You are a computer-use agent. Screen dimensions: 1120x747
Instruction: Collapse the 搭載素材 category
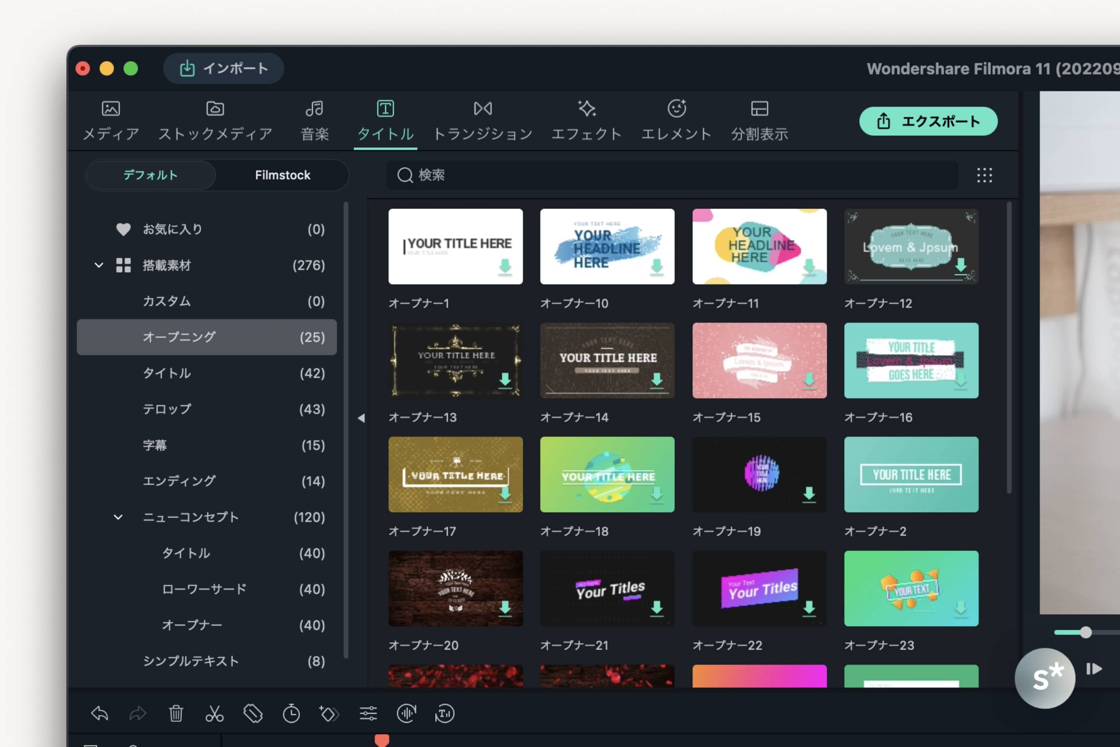(98, 265)
